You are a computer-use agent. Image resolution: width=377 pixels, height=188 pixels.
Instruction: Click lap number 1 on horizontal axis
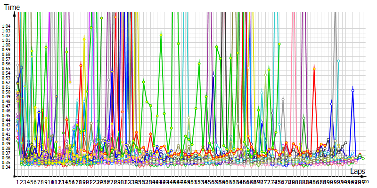18,182
